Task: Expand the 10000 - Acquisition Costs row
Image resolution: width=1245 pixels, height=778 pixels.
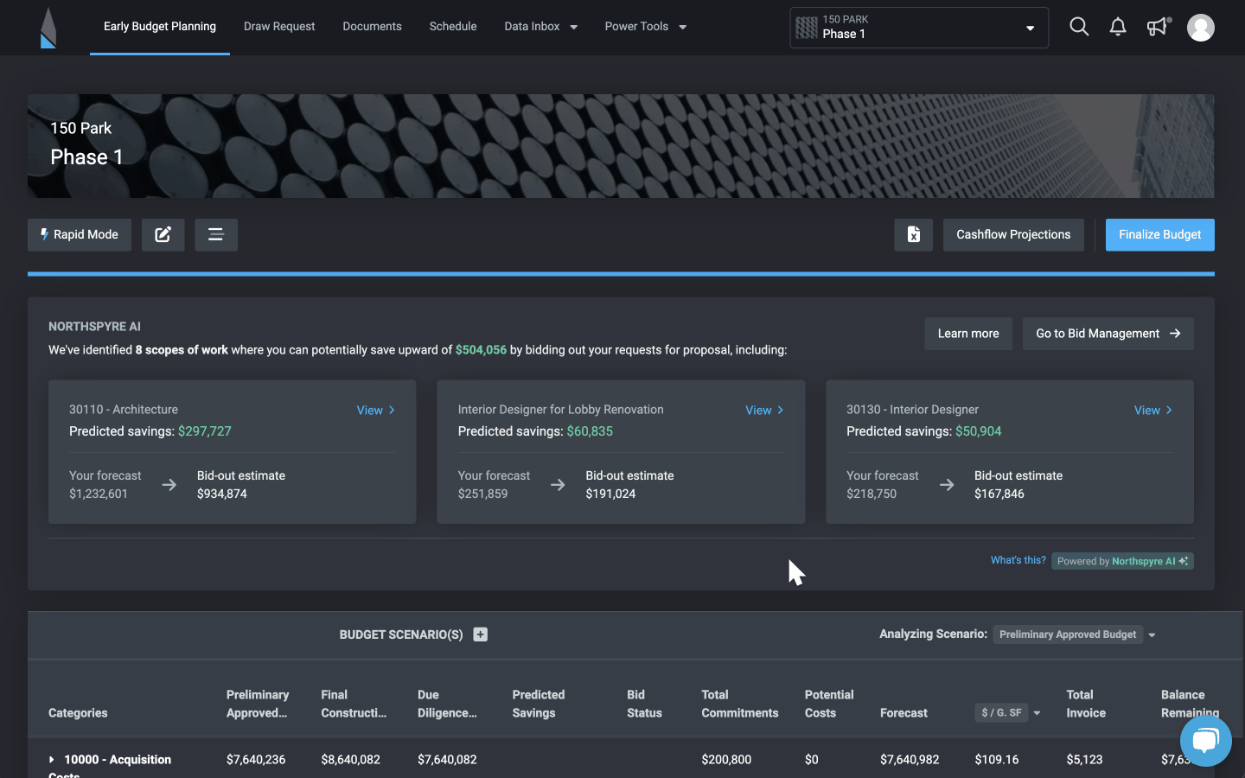Action: 52,760
